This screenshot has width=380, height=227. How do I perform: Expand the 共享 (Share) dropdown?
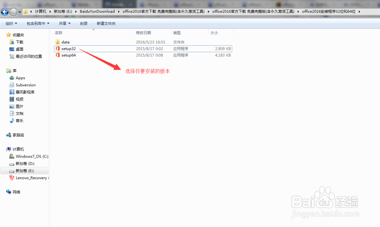pyautogui.click(x=64, y=23)
